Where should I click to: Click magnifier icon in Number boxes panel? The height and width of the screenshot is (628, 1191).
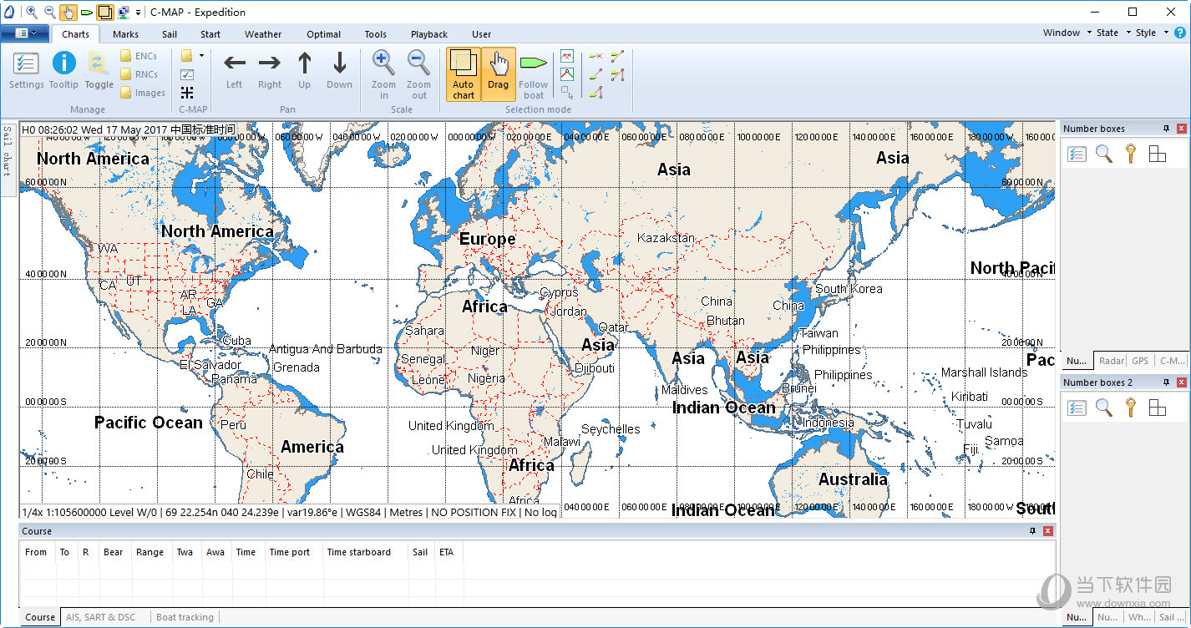1104,154
